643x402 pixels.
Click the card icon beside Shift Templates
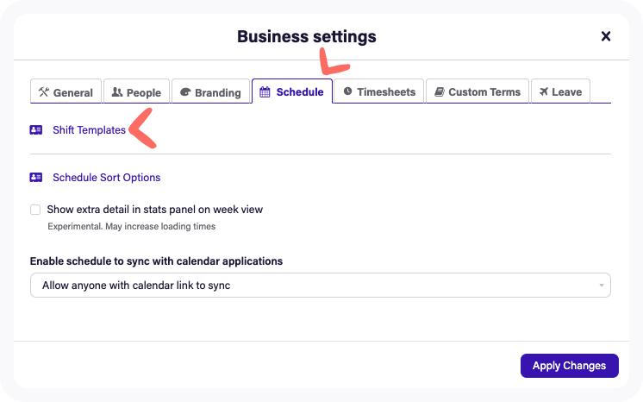click(x=36, y=130)
